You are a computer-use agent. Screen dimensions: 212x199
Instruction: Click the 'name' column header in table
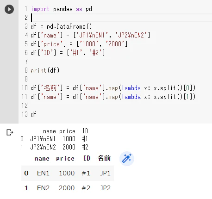pos(42,159)
